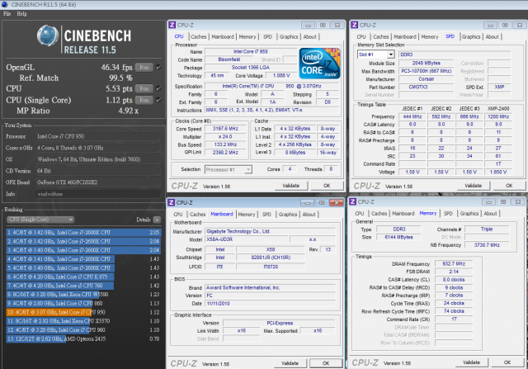Run the CPU benchmark
The width and height of the screenshot is (528, 369).
tap(144, 88)
